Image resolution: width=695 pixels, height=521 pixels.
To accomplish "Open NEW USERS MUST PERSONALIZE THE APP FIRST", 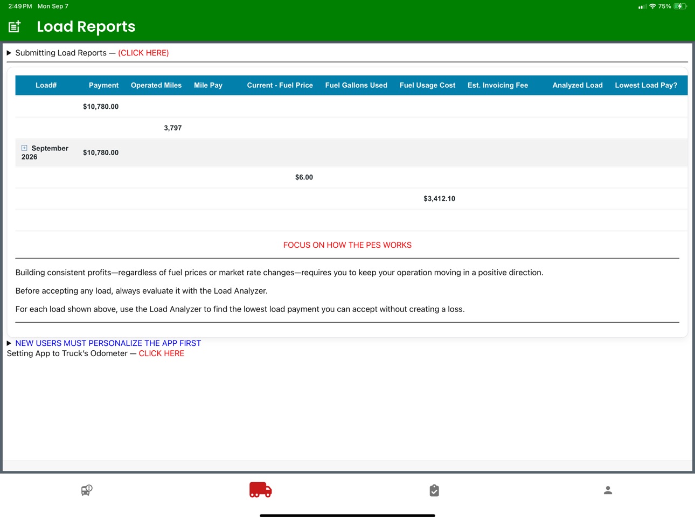I will 108,343.
